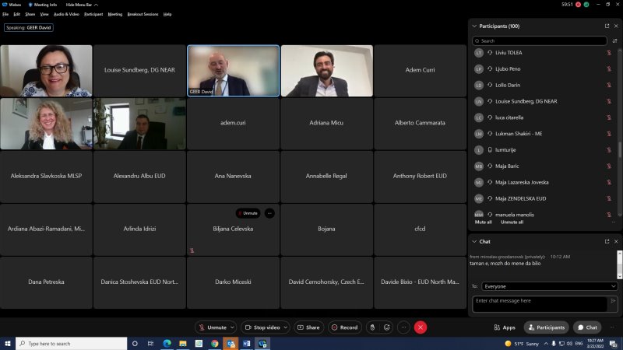Click the taskbar search box
The width and height of the screenshot is (623, 350).
pyautogui.click(x=72, y=343)
